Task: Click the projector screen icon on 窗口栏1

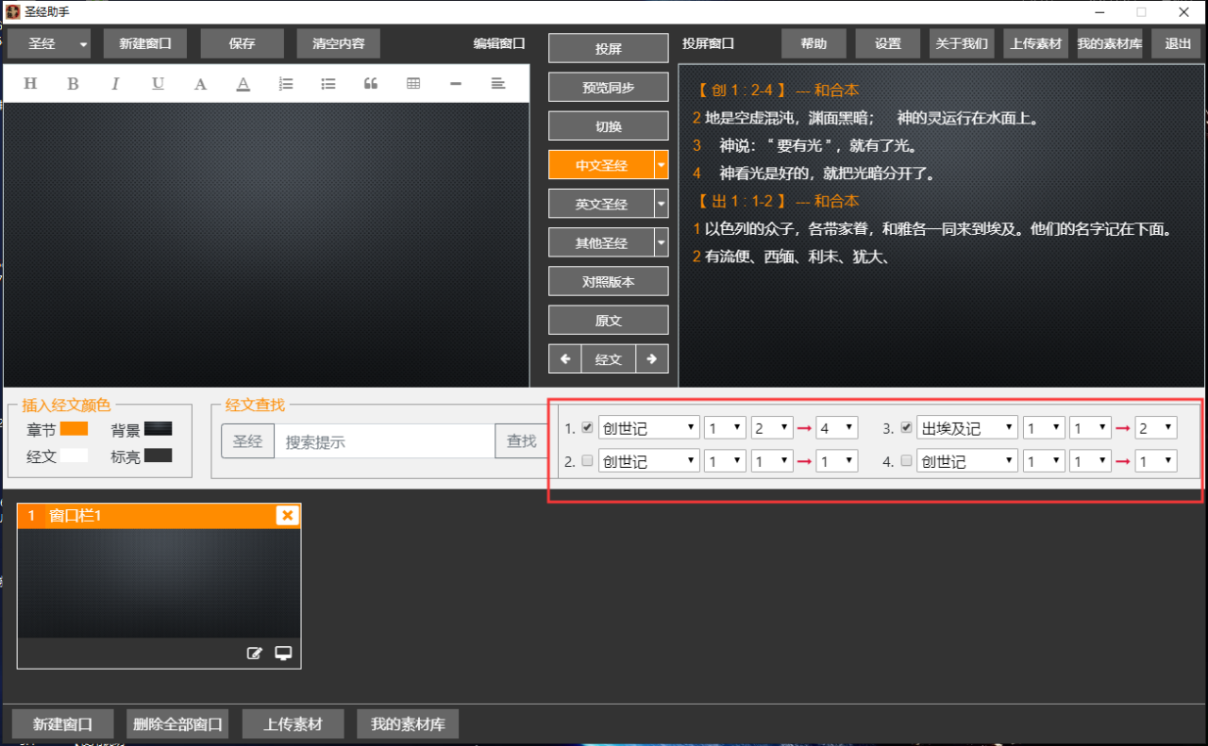Action: pos(283,653)
